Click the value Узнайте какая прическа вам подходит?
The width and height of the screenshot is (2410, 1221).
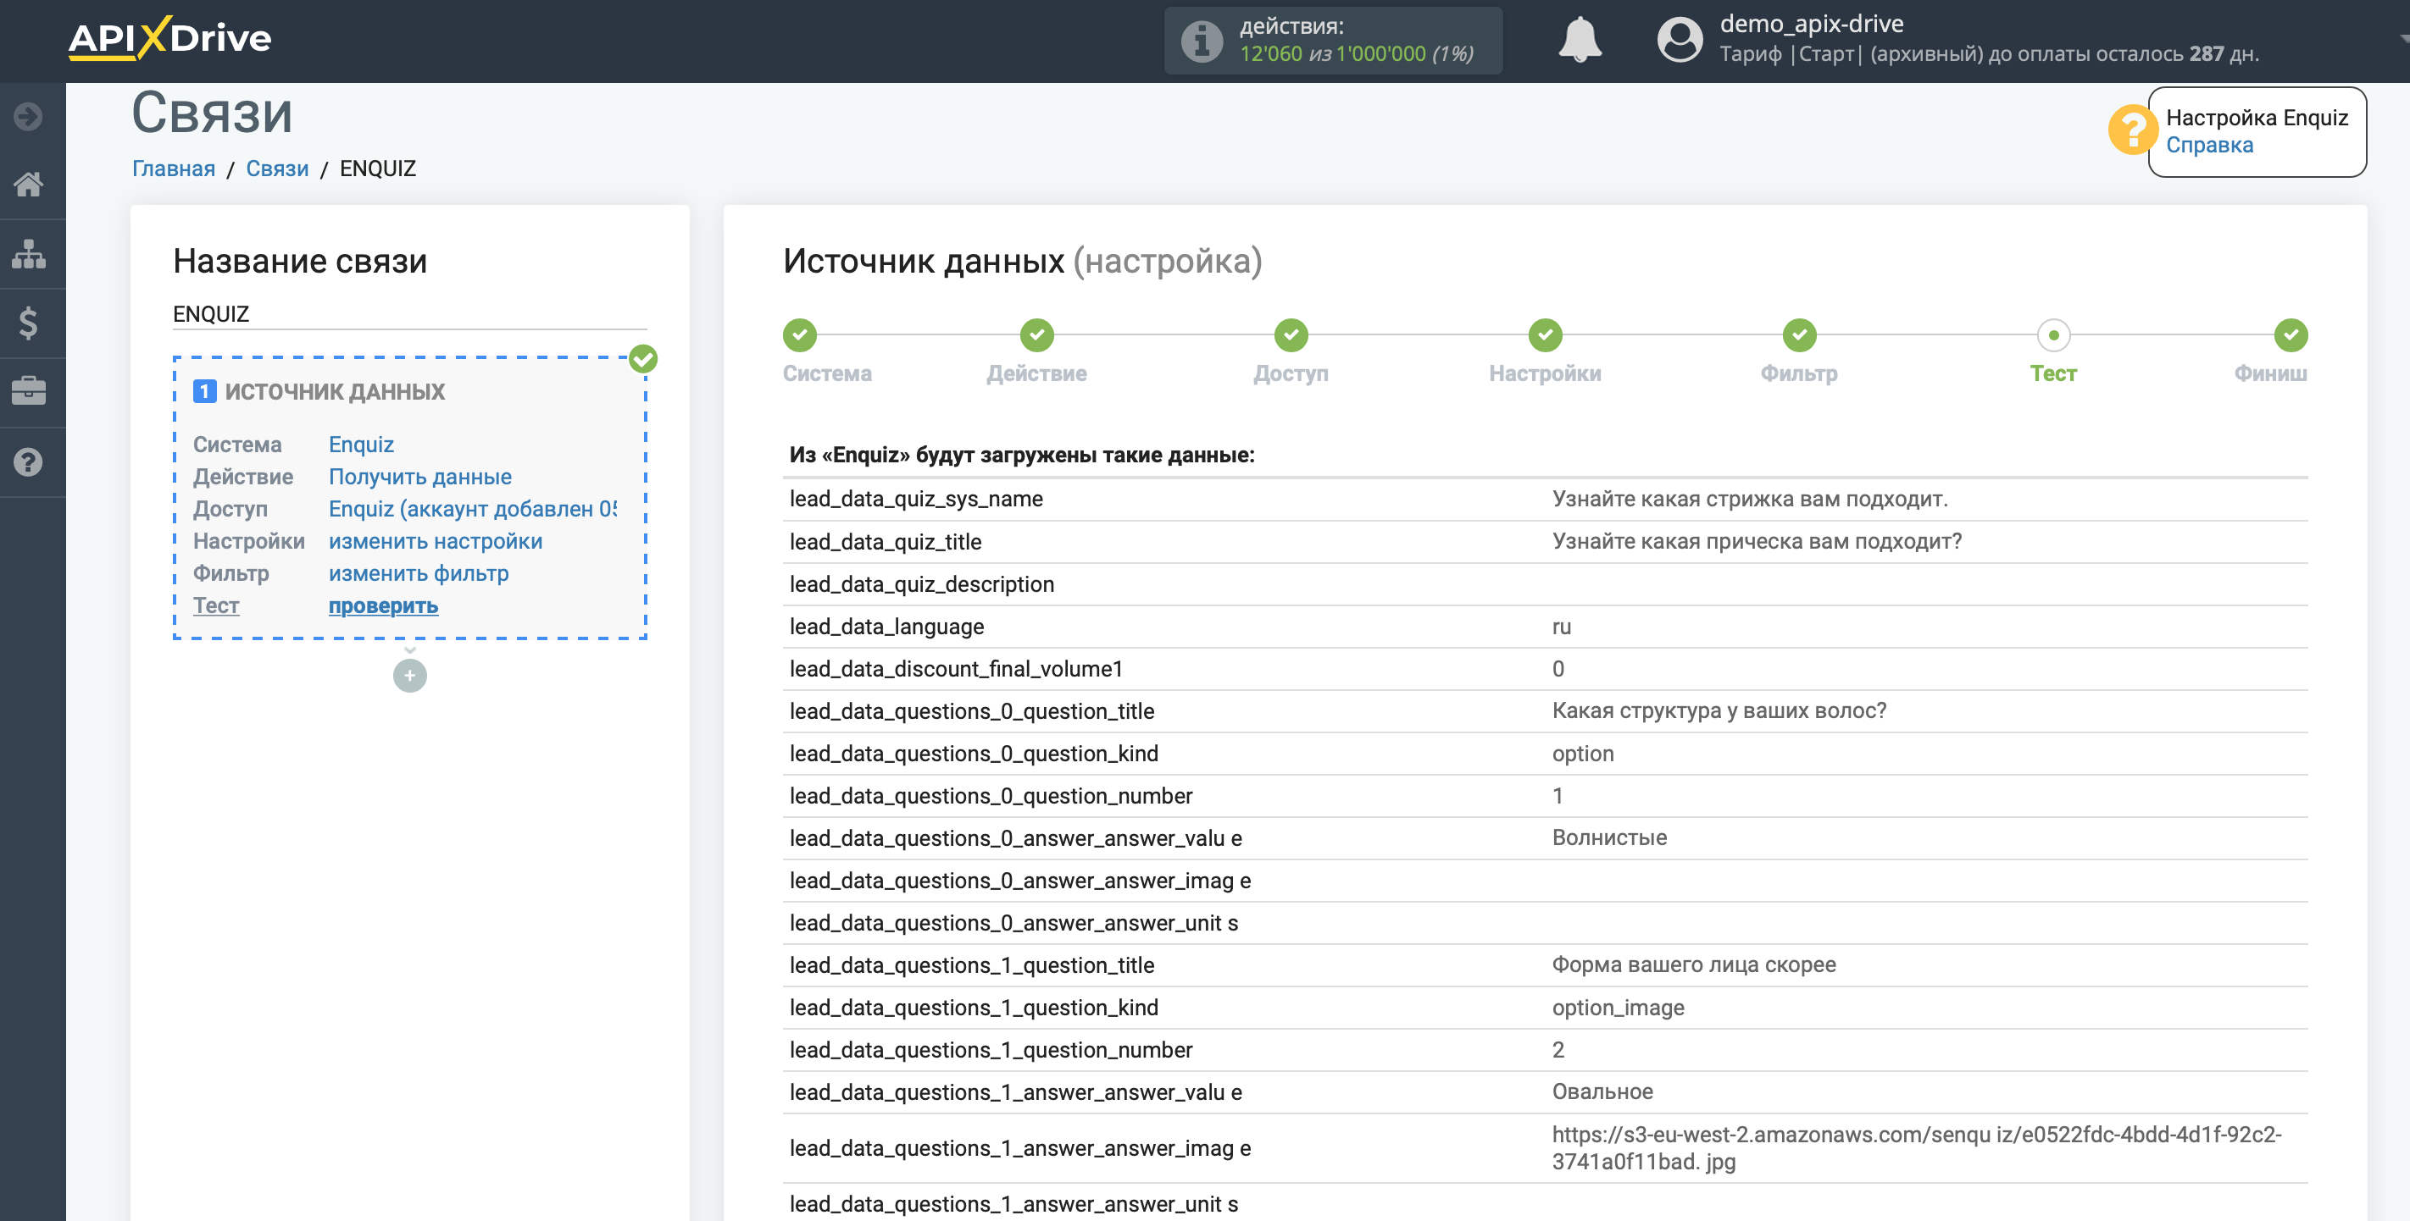coord(1756,541)
